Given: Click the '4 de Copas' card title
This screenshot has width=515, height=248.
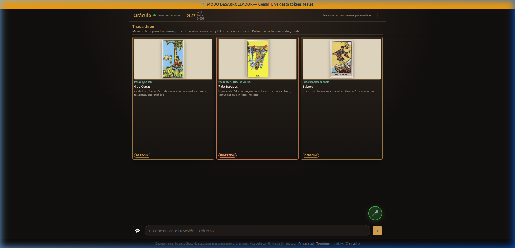Looking at the screenshot, I should coord(142,87).
